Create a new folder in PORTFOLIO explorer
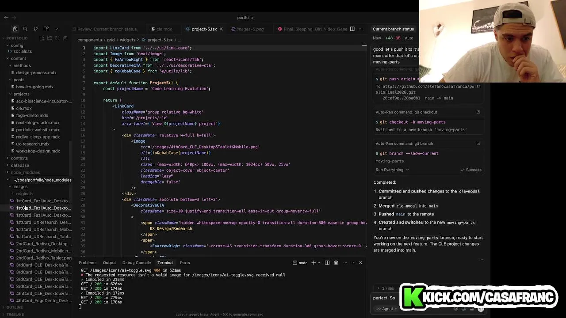Screen dimensions: 566x318 click(50, 38)
